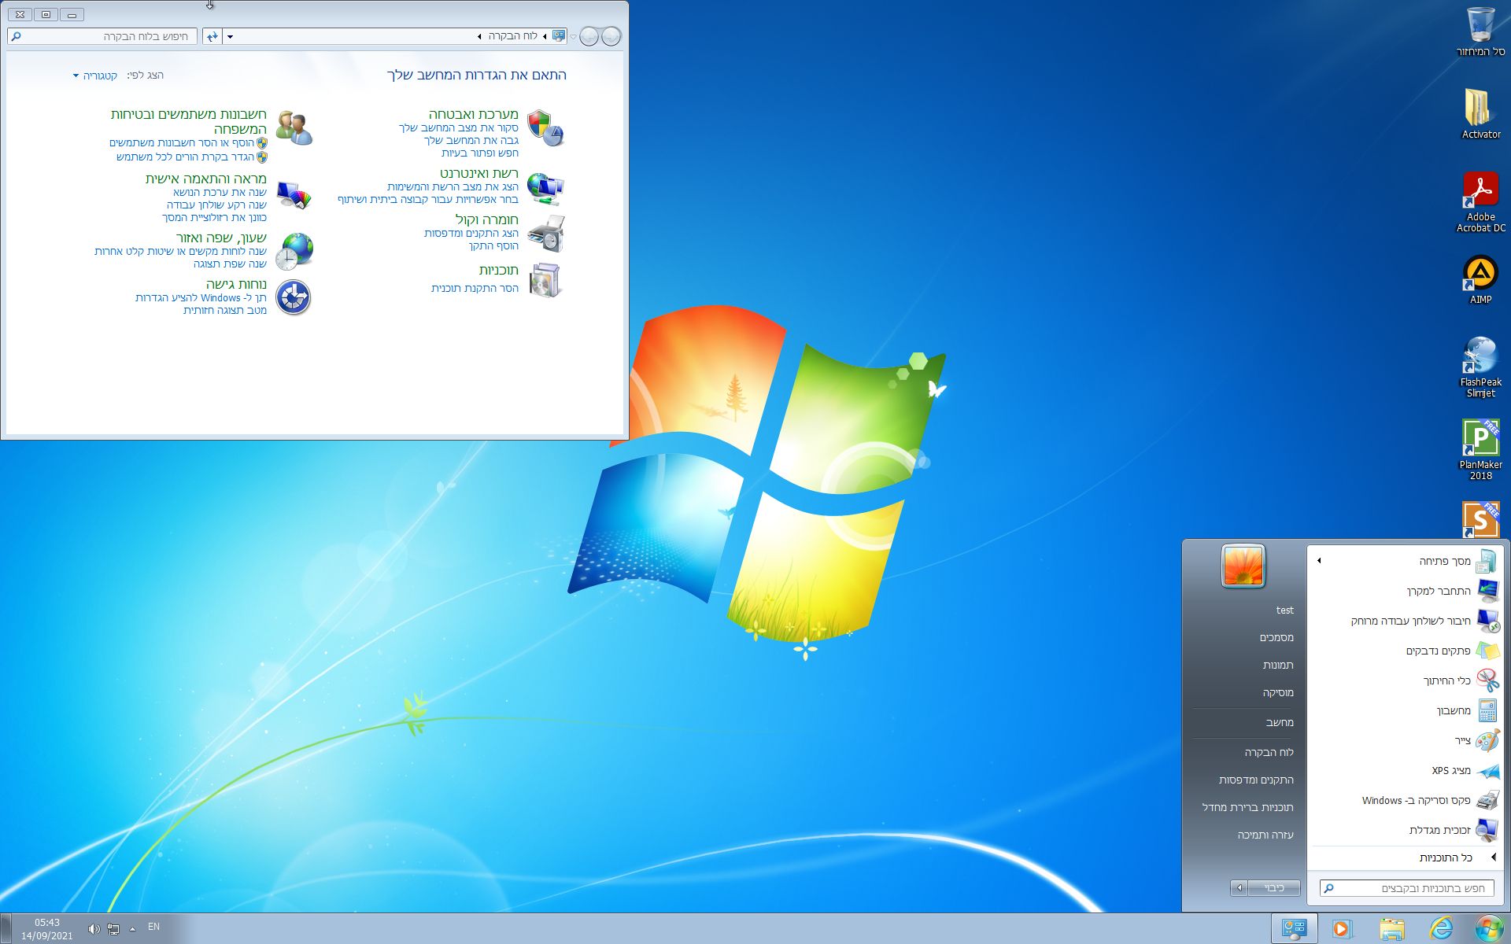Open the Network and Internet globe icon
The image size is (1511, 944).
tap(545, 188)
